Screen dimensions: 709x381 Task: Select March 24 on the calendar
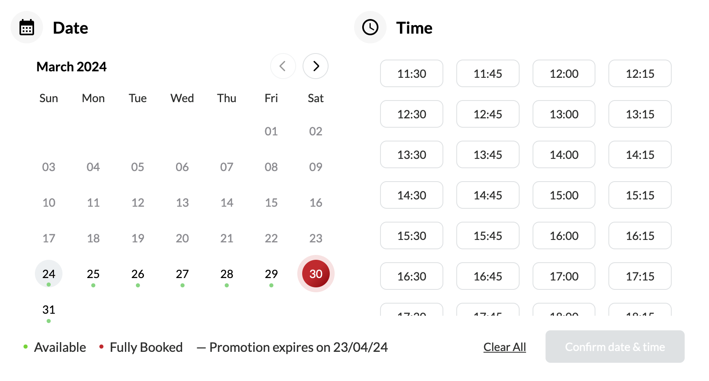49,274
